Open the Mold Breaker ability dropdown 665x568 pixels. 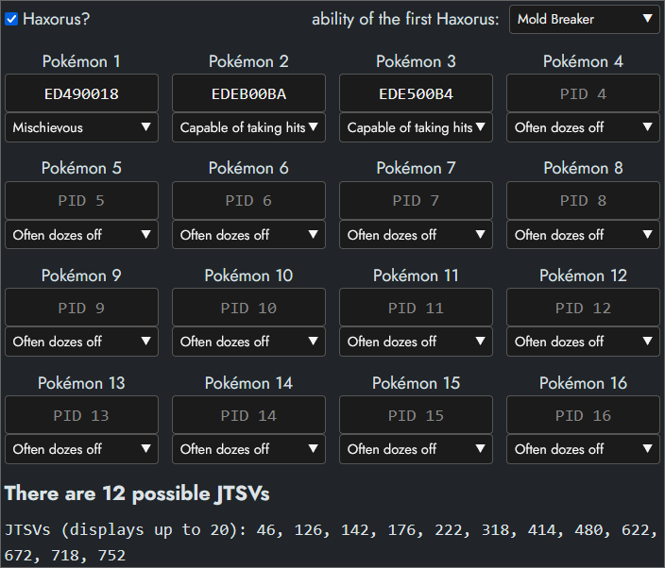pos(584,19)
